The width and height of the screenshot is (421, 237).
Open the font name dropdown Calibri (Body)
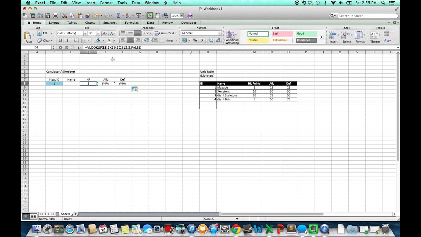pyautogui.click(x=85, y=33)
